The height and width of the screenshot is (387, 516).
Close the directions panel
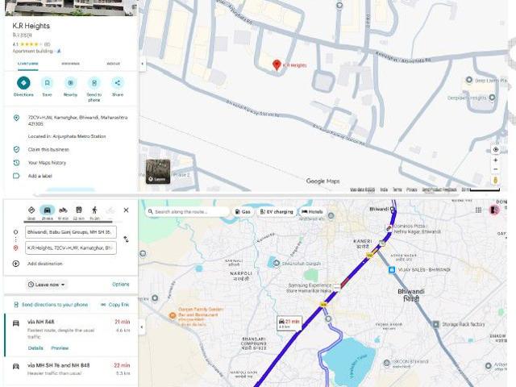point(126,210)
